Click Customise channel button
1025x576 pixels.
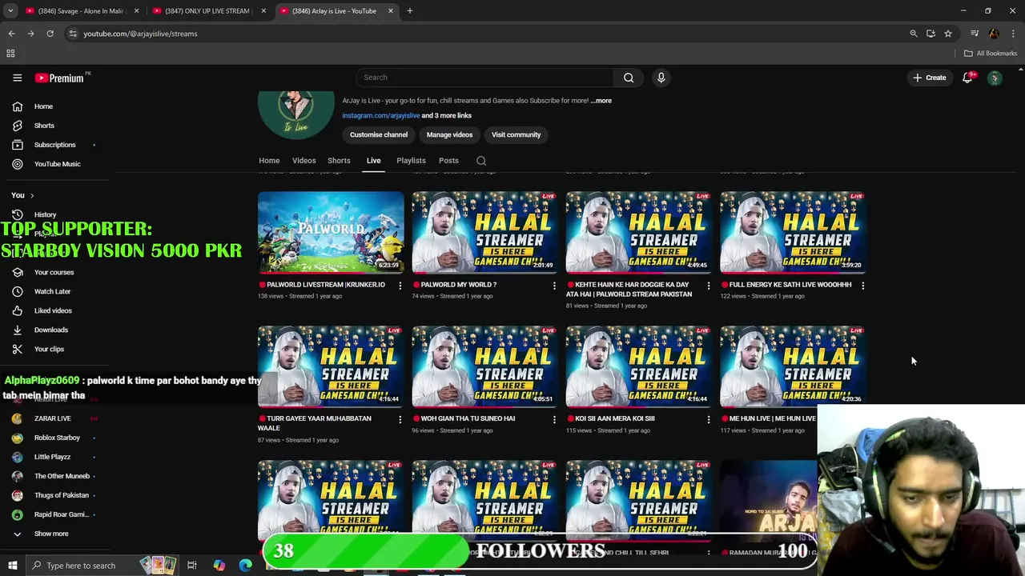click(x=379, y=135)
